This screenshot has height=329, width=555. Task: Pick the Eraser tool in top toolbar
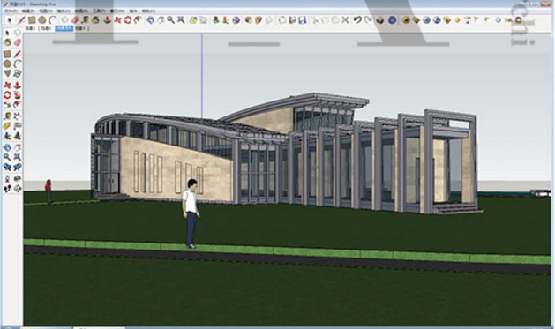(x=75, y=19)
